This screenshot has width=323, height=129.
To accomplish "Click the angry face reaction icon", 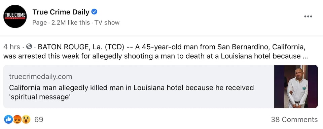I will click(x=17, y=119).
